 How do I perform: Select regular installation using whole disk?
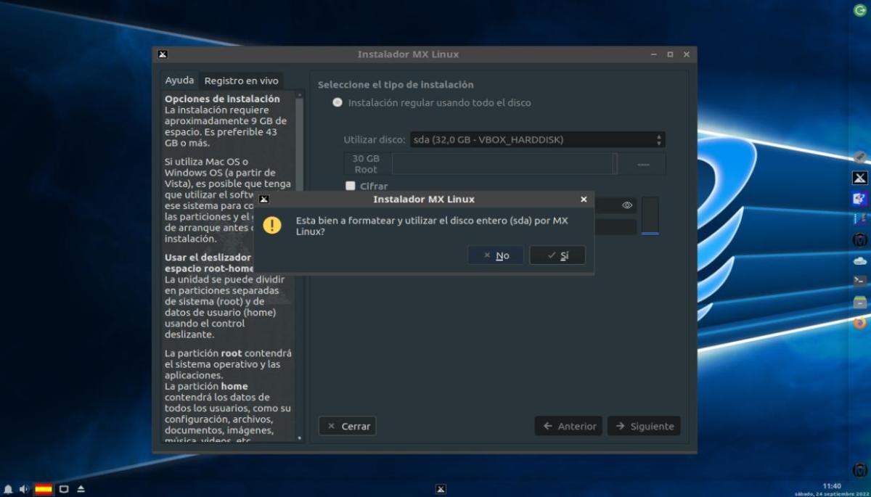coord(338,103)
